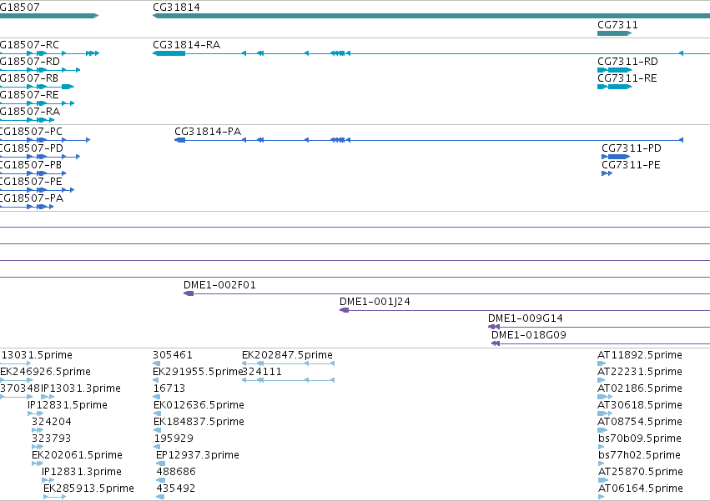This screenshot has width=710, height=501.
Task: Select the AT11892.5prime EST label
Action: click(x=640, y=355)
